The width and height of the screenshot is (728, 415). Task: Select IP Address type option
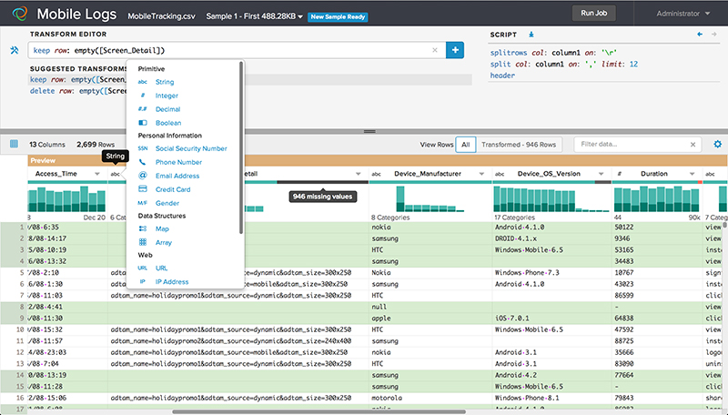tap(172, 282)
